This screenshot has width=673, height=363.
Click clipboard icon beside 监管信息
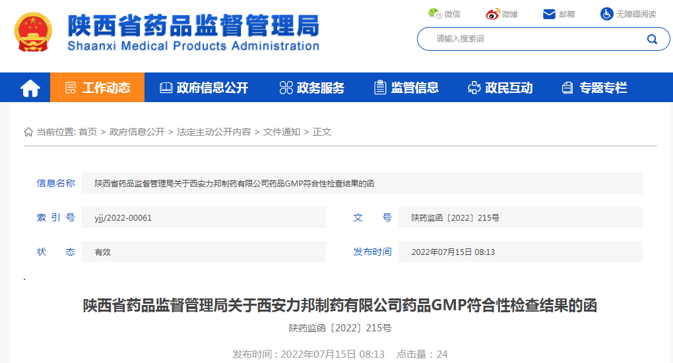[x=380, y=88]
